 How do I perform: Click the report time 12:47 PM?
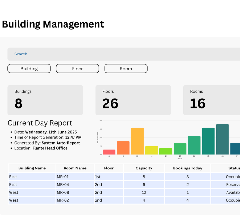coord(73,137)
